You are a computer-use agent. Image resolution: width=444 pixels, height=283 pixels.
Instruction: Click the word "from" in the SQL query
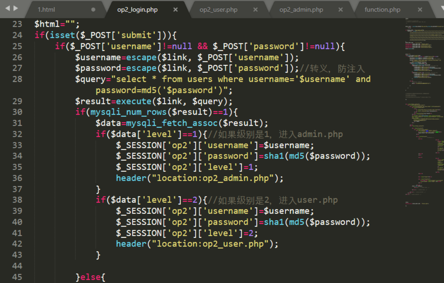pyautogui.click(x=172, y=79)
